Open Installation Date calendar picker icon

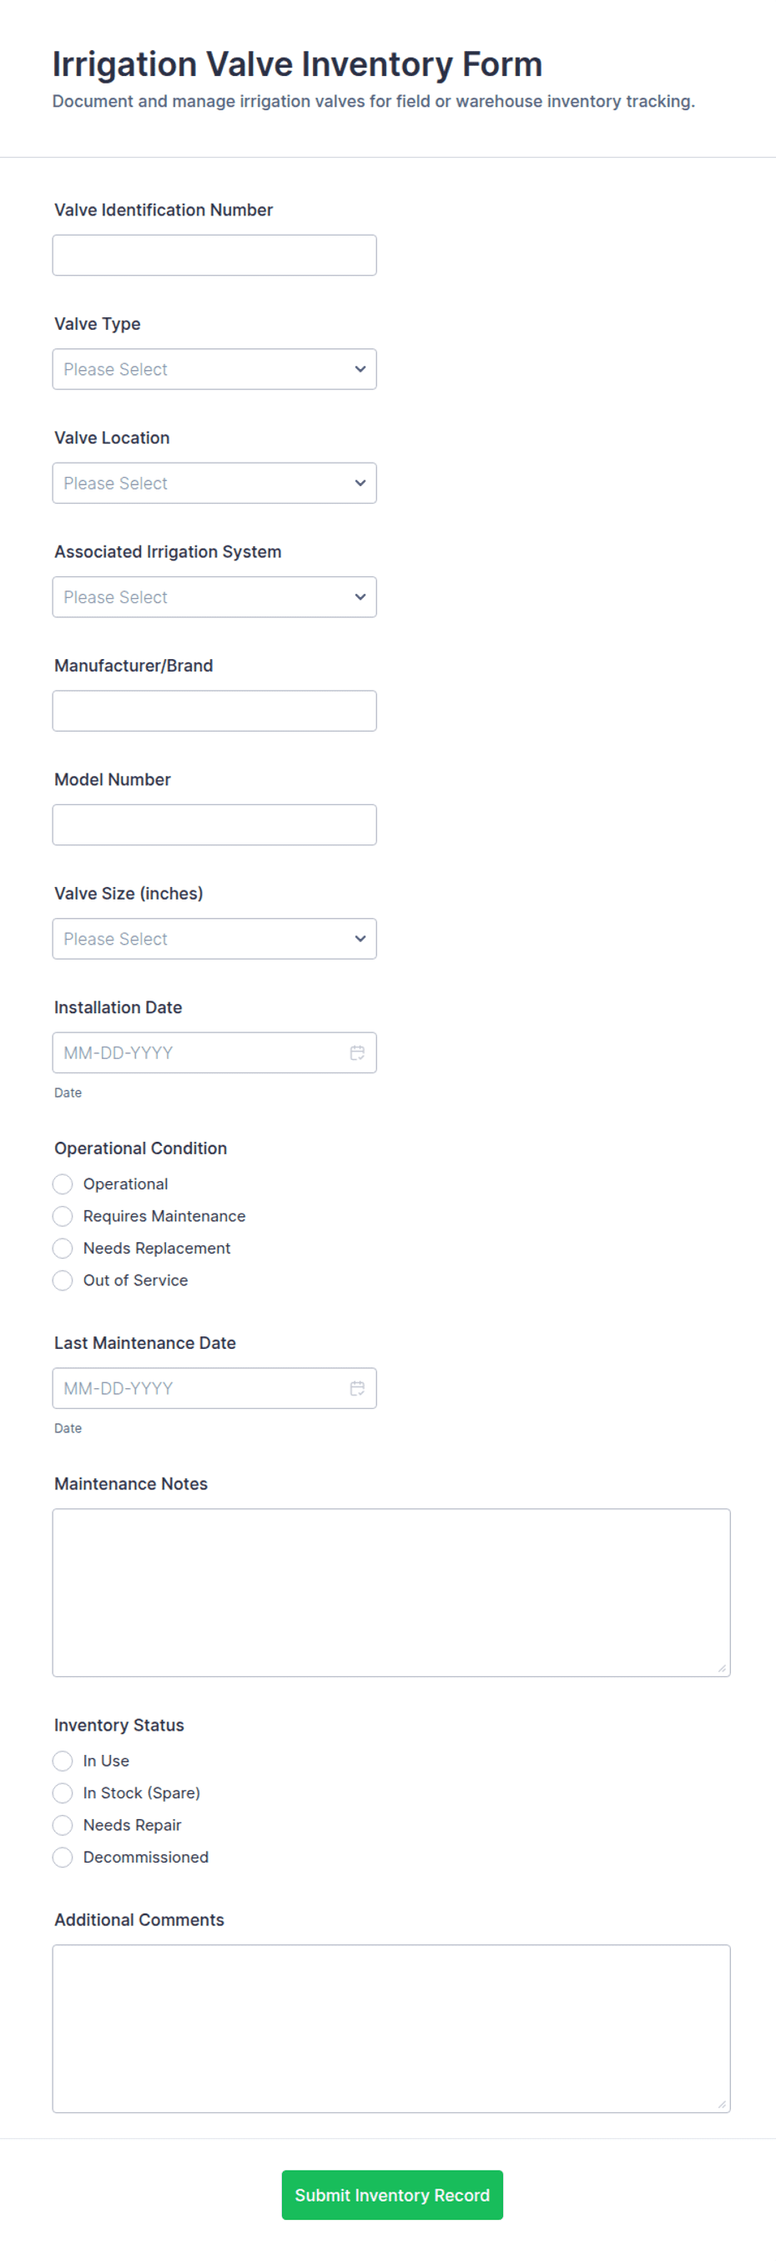coord(357,1052)
